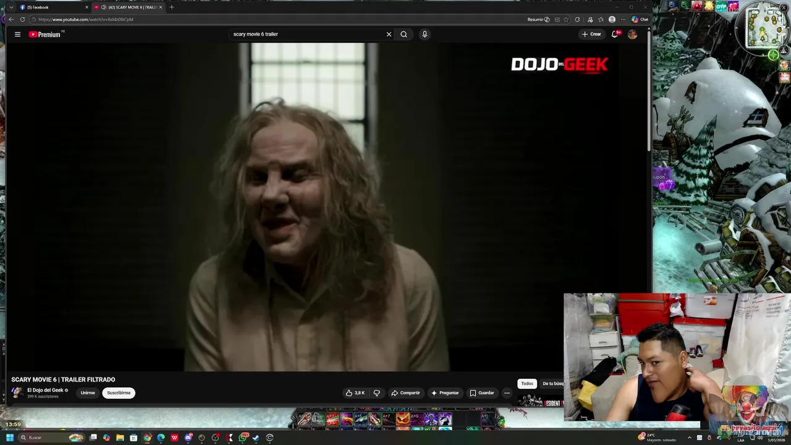Click the Crear button
The width and height of the screenshot is (791, 445).
point(591,35)
